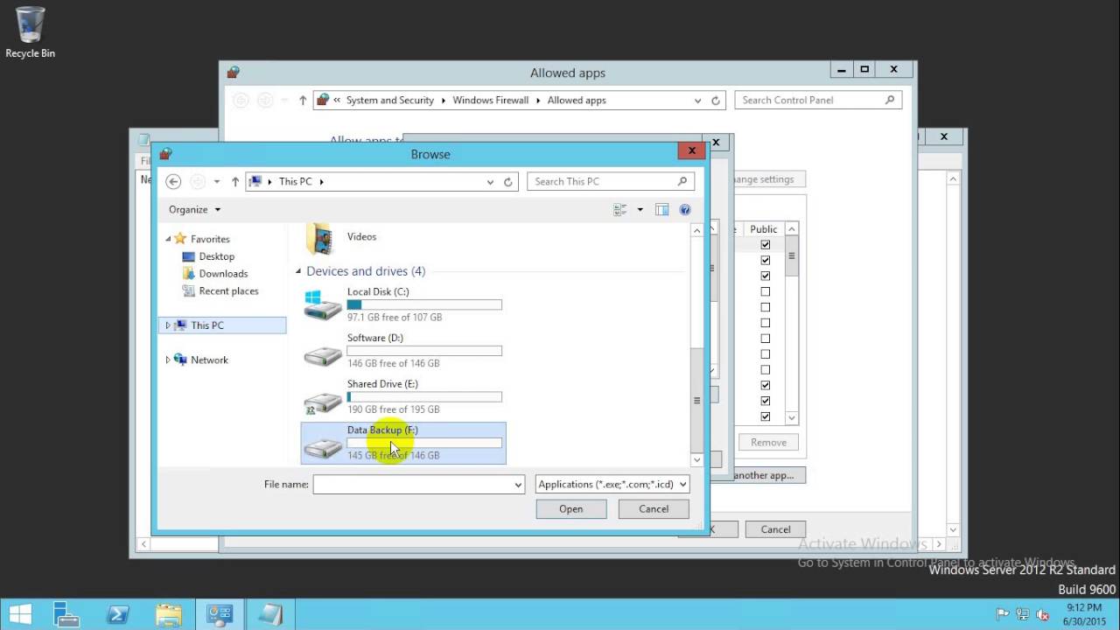
Task: Go back in the Browse dialog
Action: pyautogui.click(x=173, y=182)
